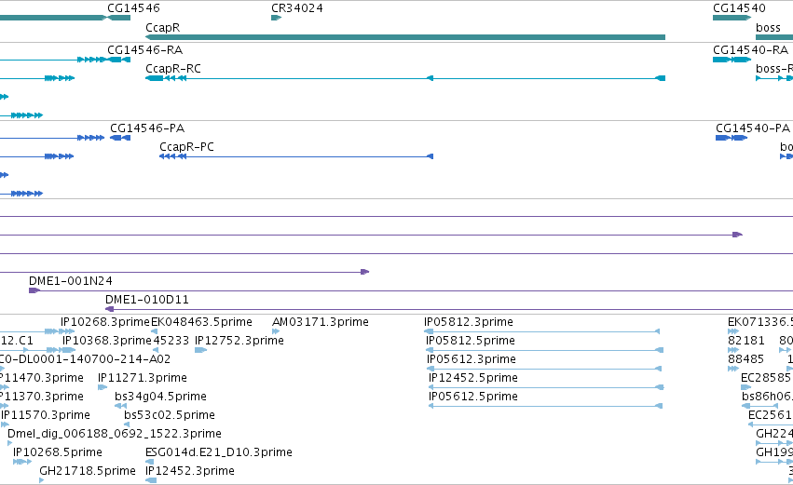The width and height of the screenshot is (793, 485).
Task: Choose the CG14546-PA protein label
Action: point(147,128)
